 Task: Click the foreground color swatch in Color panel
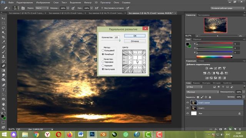(187, 44)
